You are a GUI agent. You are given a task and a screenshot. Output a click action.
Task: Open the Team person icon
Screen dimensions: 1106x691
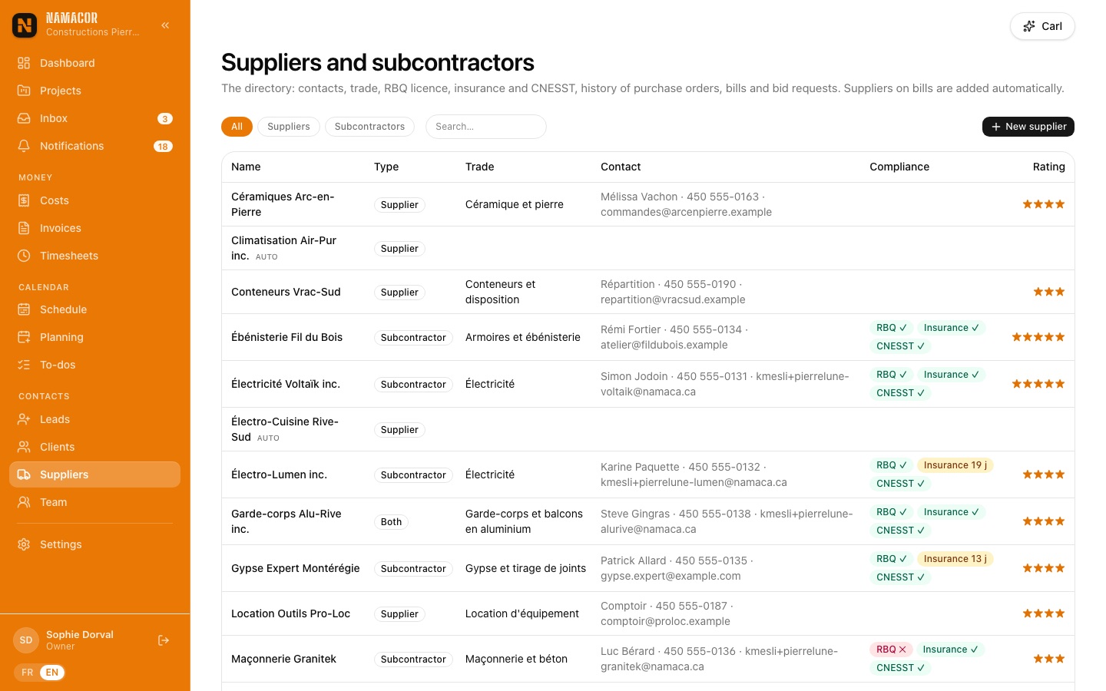pos(24,502)
